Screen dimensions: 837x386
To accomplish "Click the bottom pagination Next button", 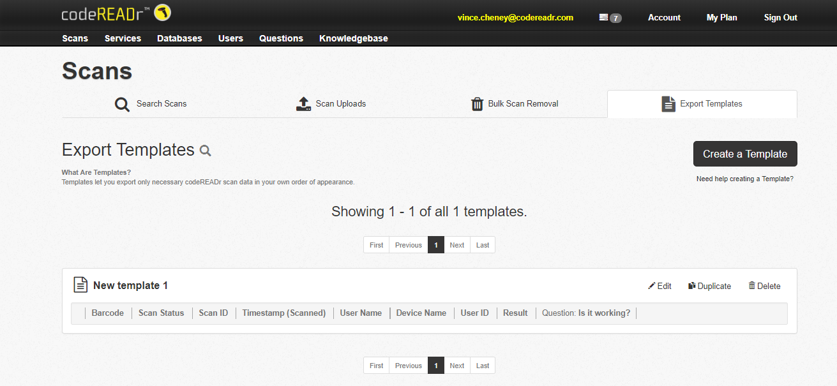I will [457, 366].
